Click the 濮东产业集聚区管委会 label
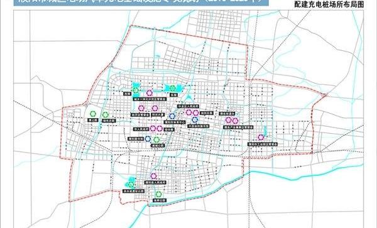 pyautogui.click(x=238, y=128)
